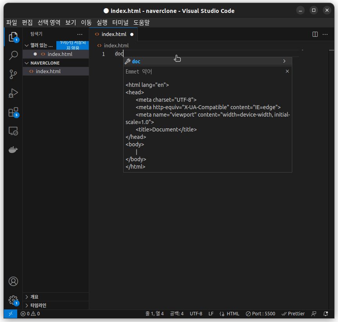This screenshot has height=322, width=338.
Task: Click the Prettier status bar item
Action: 293,314
